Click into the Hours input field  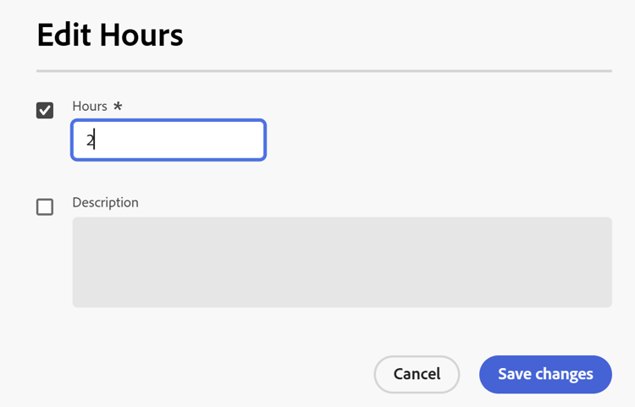point(168,140)
